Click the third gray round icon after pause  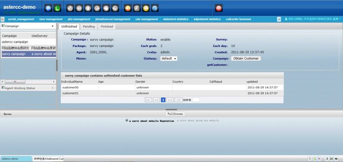point(88,8)
